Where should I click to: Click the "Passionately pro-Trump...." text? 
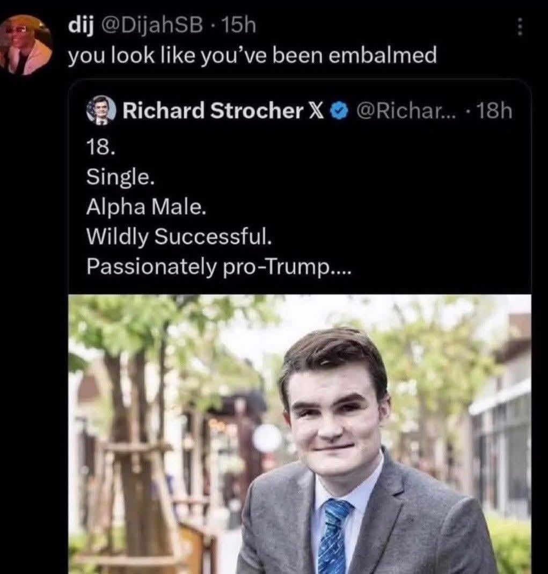[219, 266]
